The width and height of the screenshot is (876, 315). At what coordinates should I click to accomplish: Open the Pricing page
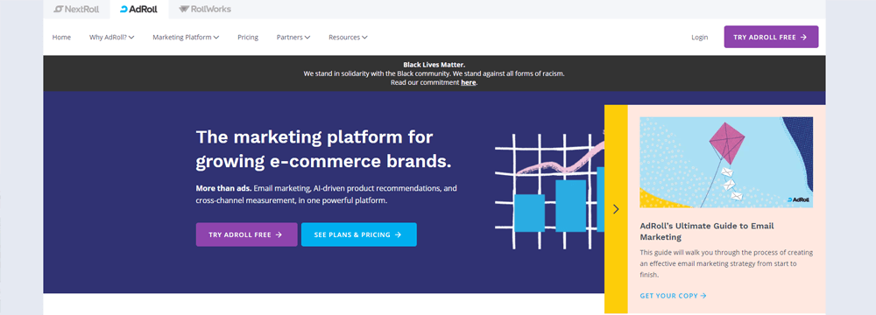(x=248, y=38)
